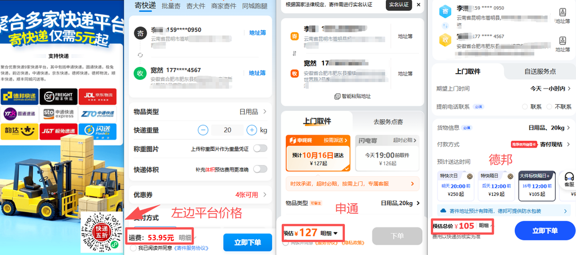576x255 pixels.
Task: Click the STO 申通快递 express logo
Action: click(58, 114)
